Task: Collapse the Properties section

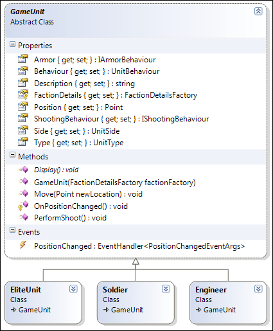Action: click(x=13, y=44)
